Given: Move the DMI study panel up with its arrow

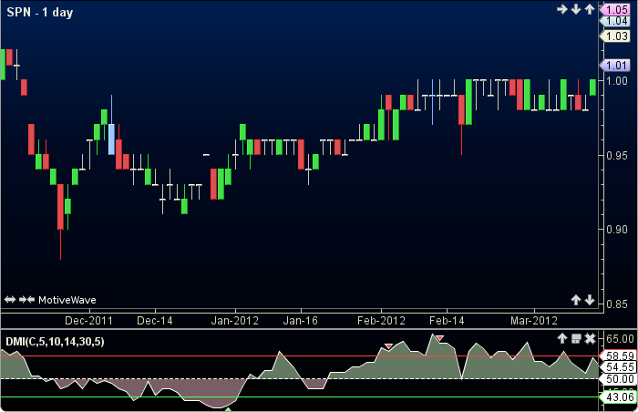Looking at the screenshot, I should tap(562, 338).
